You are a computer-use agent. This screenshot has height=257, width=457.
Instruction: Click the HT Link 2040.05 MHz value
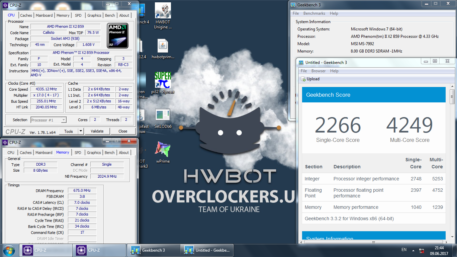coord(46,107)
